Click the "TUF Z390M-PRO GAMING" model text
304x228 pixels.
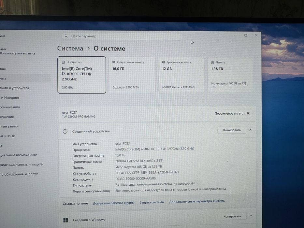(79, 117)
